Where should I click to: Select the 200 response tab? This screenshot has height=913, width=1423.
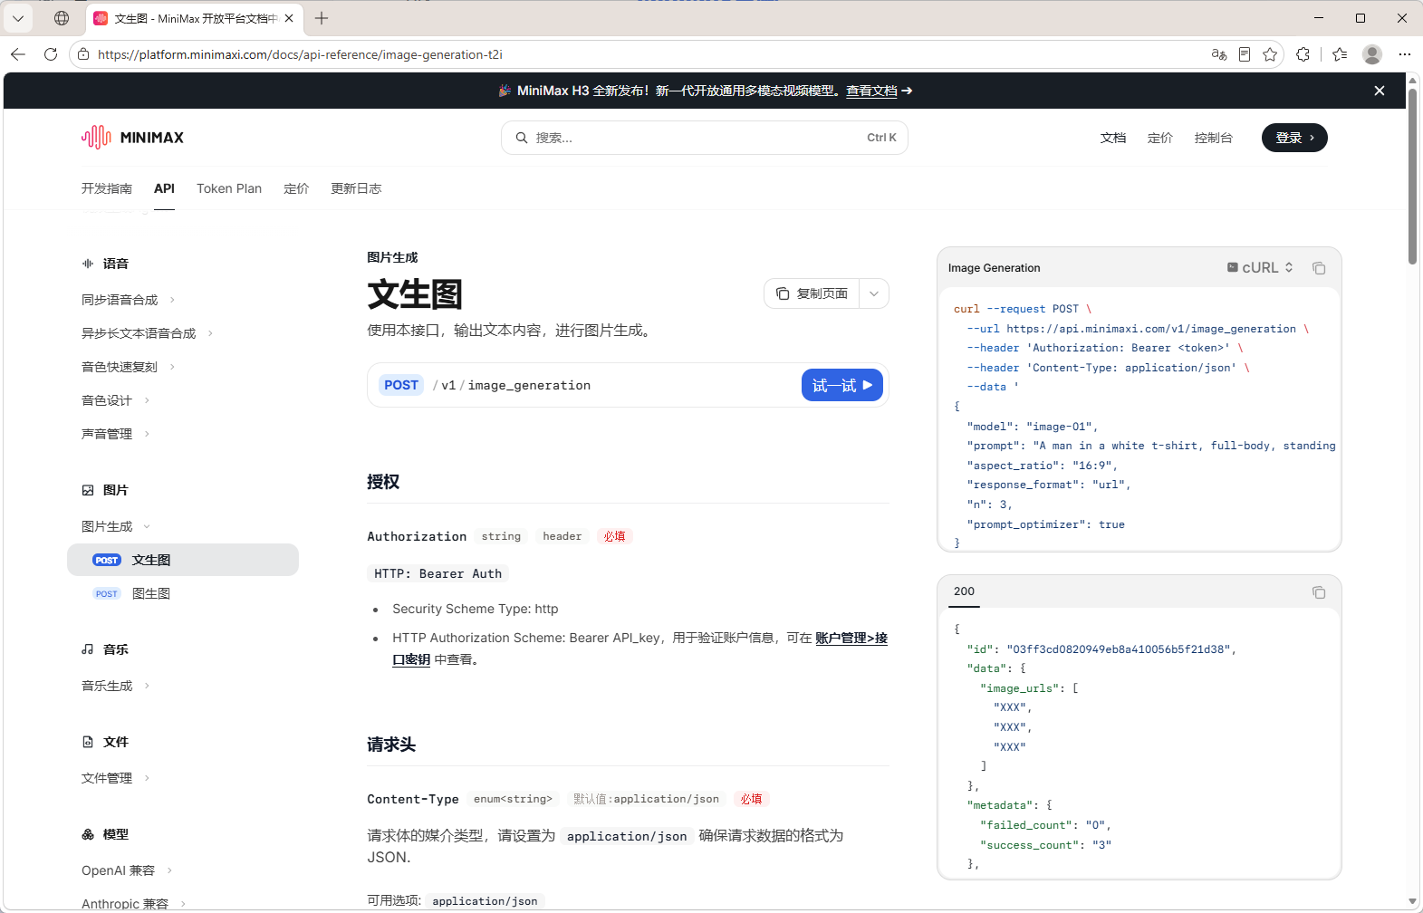tap(964, 592)
